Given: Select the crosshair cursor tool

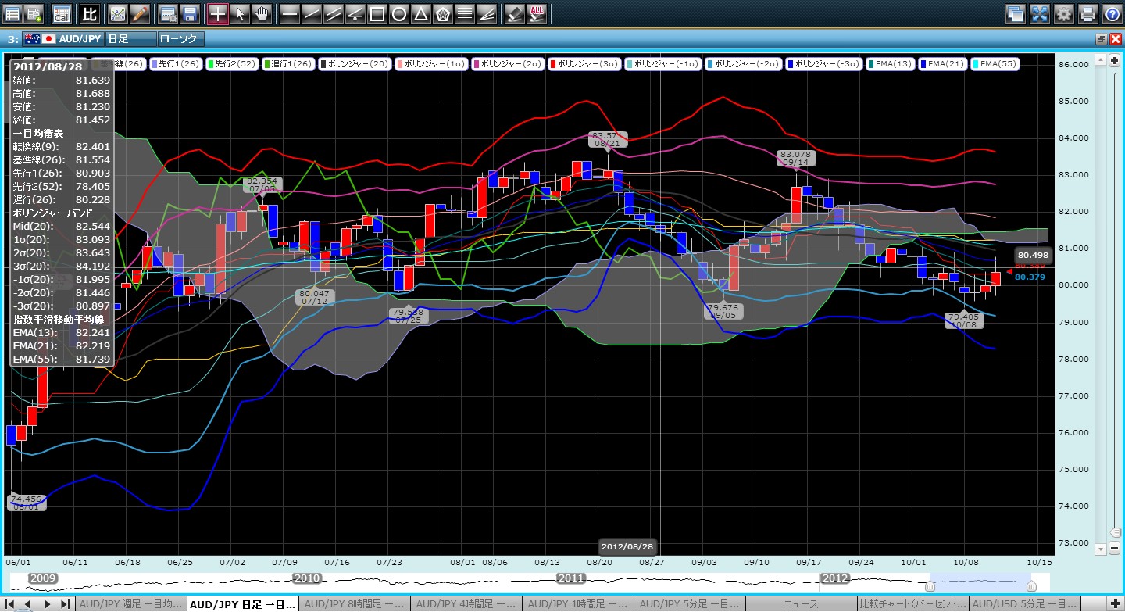Looking at the screenshot, I should tap(218, 13).
